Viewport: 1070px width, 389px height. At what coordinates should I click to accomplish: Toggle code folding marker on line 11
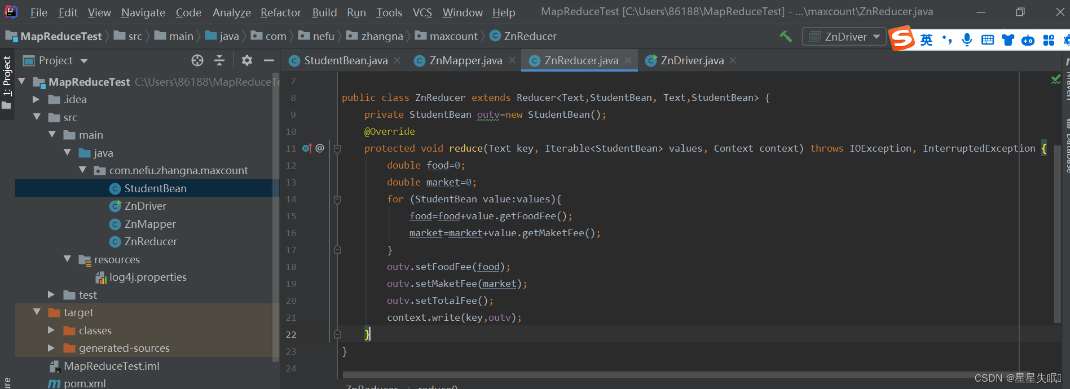coord(337,149)
